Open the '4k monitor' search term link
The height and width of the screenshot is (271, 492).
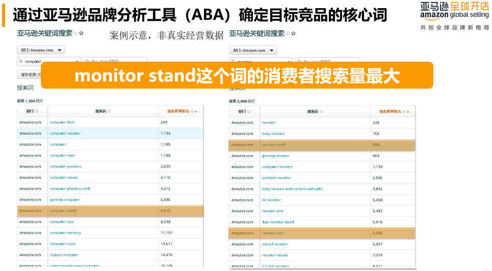point(271,200)
